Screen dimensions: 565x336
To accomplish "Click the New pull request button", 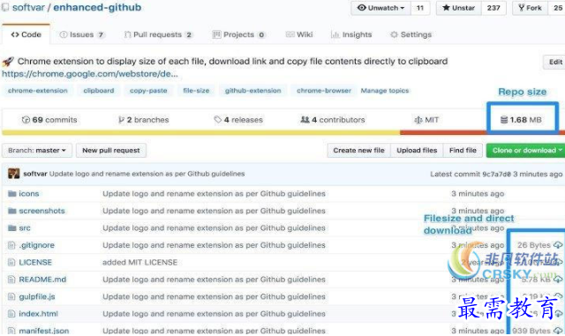I will 111,150.
